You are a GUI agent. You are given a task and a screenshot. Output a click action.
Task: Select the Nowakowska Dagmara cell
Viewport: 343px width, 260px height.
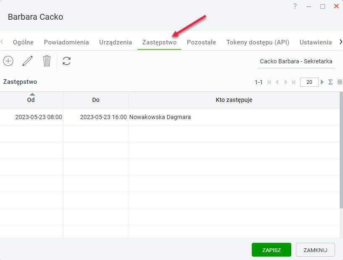[234, 117]
